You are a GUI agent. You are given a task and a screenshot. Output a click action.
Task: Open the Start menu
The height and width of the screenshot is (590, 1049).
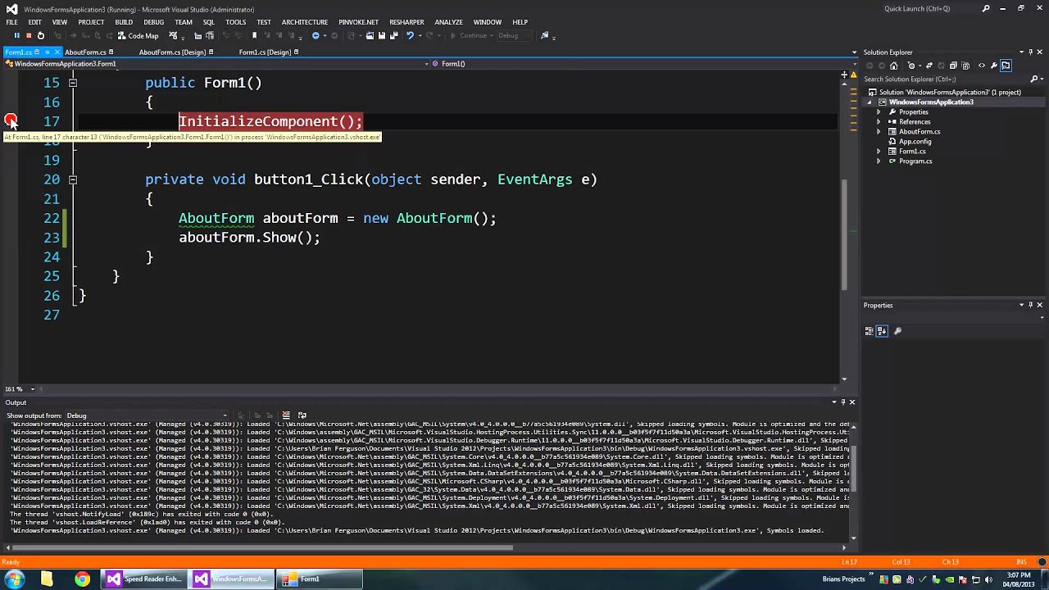click(x=14, y=579)
